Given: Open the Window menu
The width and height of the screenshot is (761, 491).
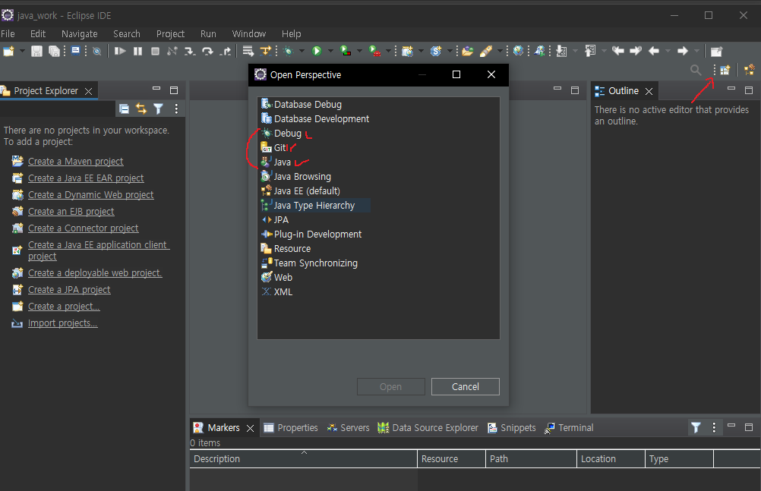Looking at the screenshot, I should [249, 34].
